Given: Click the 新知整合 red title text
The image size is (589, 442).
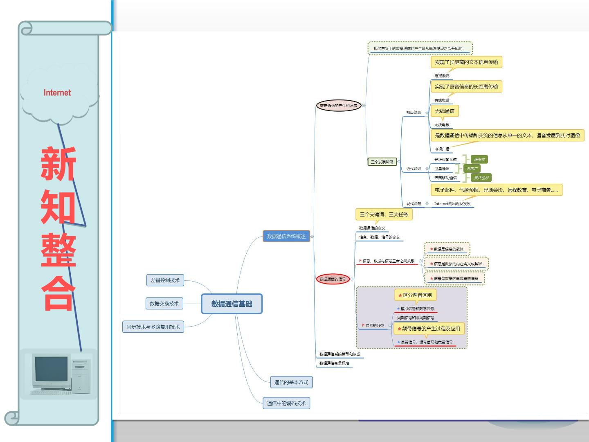Looking at the screenshot, I should [x=58, y=228].
